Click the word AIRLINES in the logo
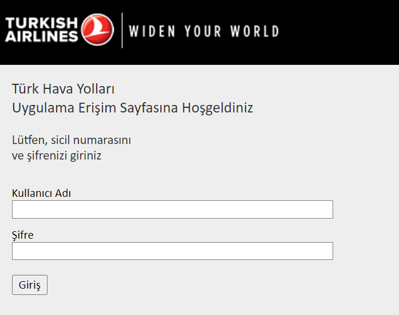Screen dimensions: 399x315 point(41,36)
